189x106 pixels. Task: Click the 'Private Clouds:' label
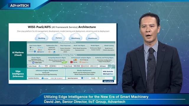click(x=68, y=66)
